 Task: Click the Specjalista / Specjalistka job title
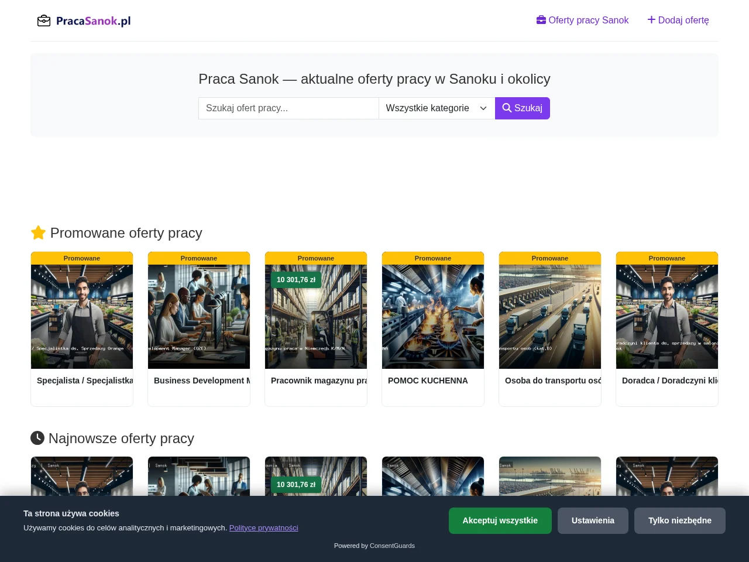[x=85, y=381]
